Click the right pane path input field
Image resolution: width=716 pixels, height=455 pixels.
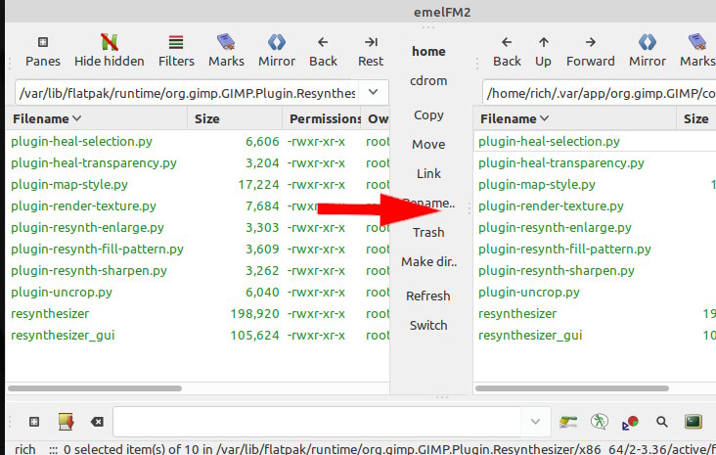(600, 93)
